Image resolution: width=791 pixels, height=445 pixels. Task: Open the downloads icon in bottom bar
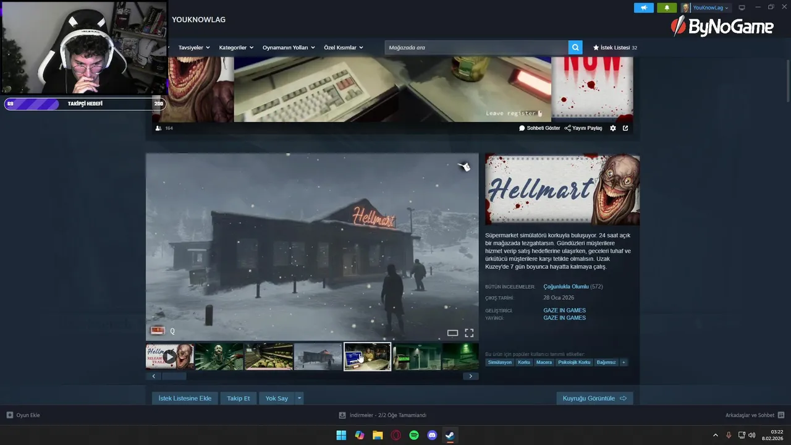tap(342, 415)
